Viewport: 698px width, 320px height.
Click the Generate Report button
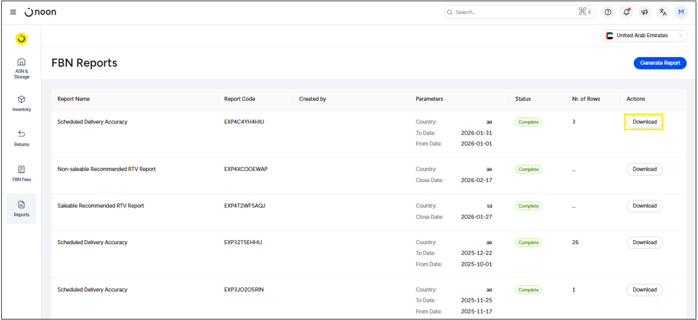coord(660,63)
